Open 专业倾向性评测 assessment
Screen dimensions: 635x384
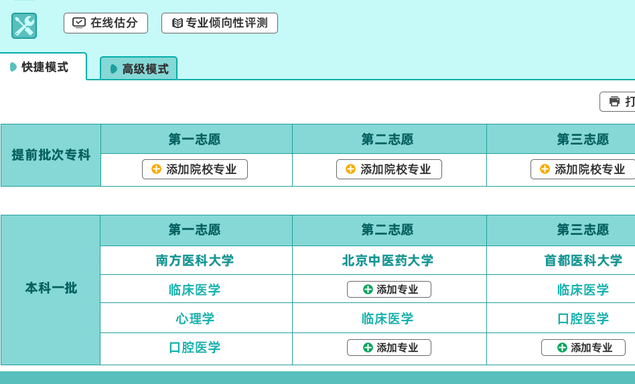point(220,23)
